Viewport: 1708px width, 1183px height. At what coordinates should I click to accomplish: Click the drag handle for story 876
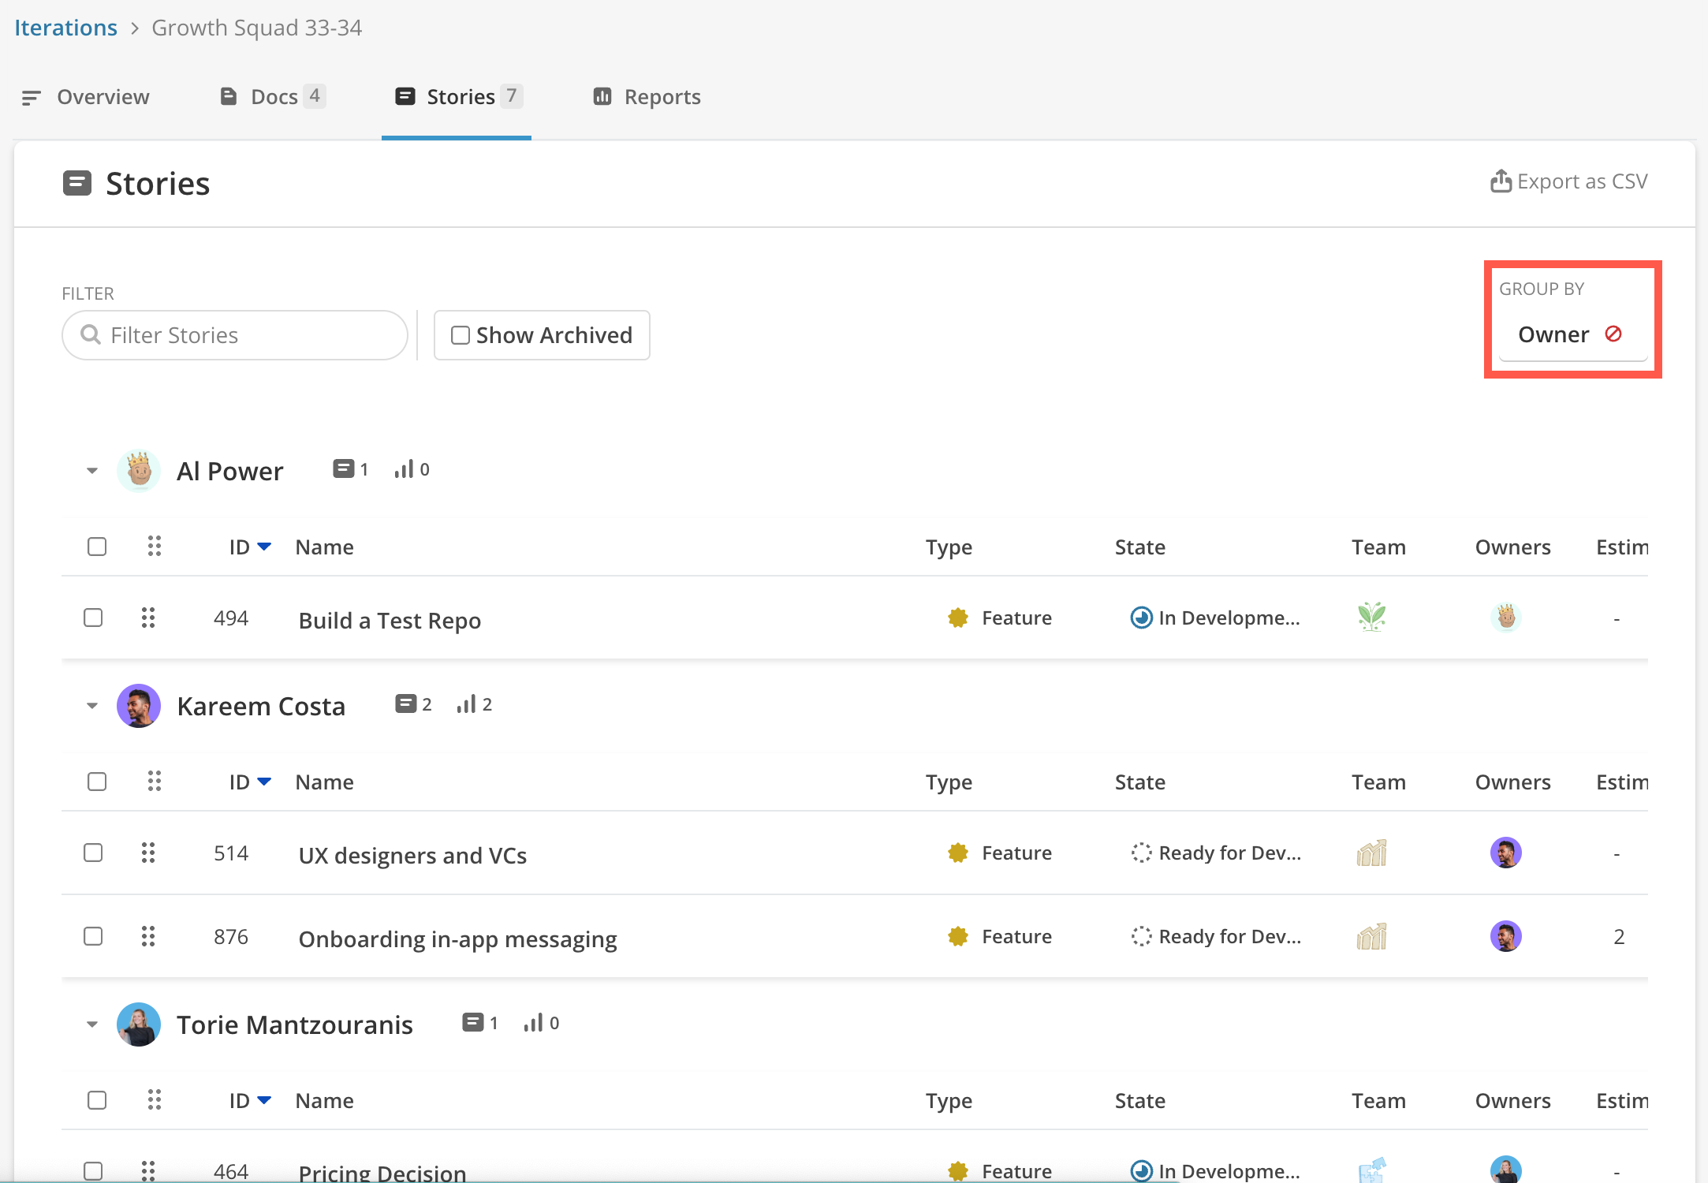[148, 936]
